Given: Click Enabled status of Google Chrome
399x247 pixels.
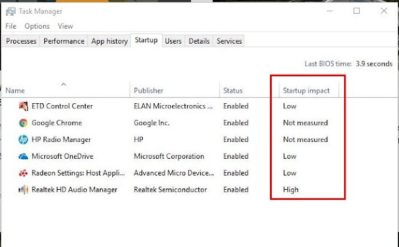Looking at the screenshot, I should click(x=236, y=123).
